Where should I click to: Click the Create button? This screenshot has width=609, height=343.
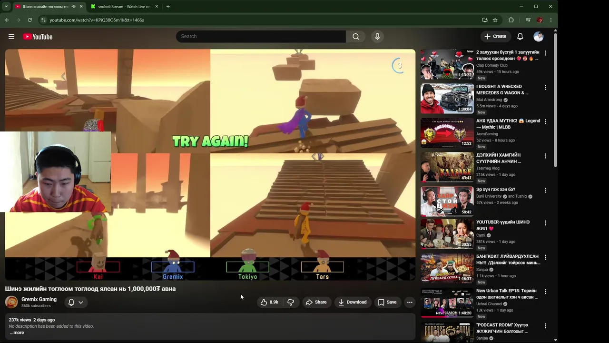(495, 37)
